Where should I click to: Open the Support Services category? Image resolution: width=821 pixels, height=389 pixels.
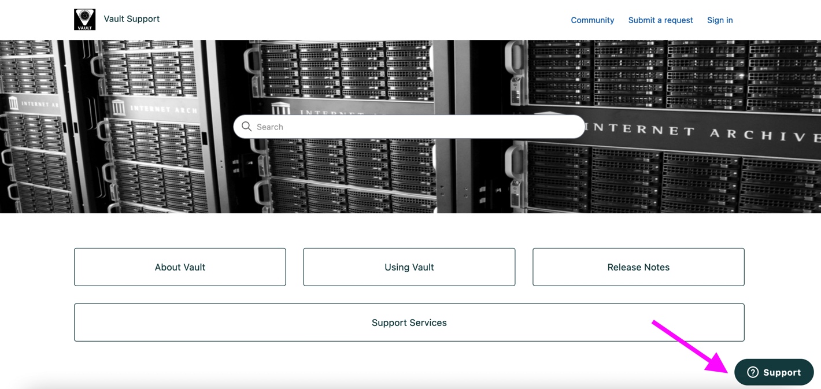409,323
